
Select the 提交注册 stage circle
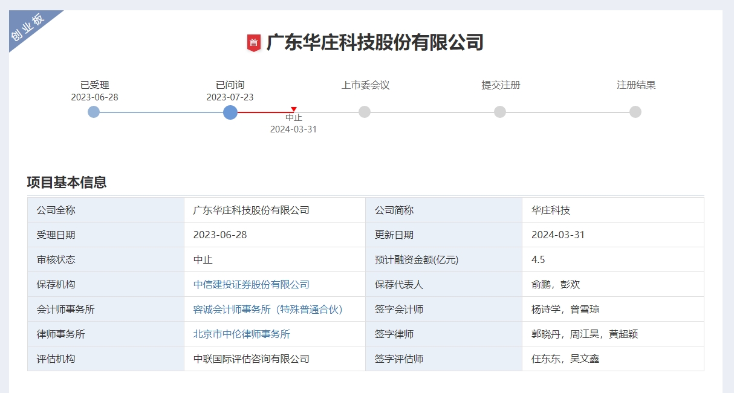click(x=500, y=112)
